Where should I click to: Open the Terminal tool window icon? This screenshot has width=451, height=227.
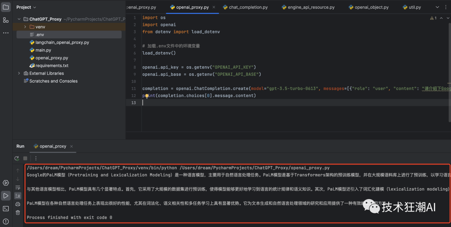tap(6, 208)
